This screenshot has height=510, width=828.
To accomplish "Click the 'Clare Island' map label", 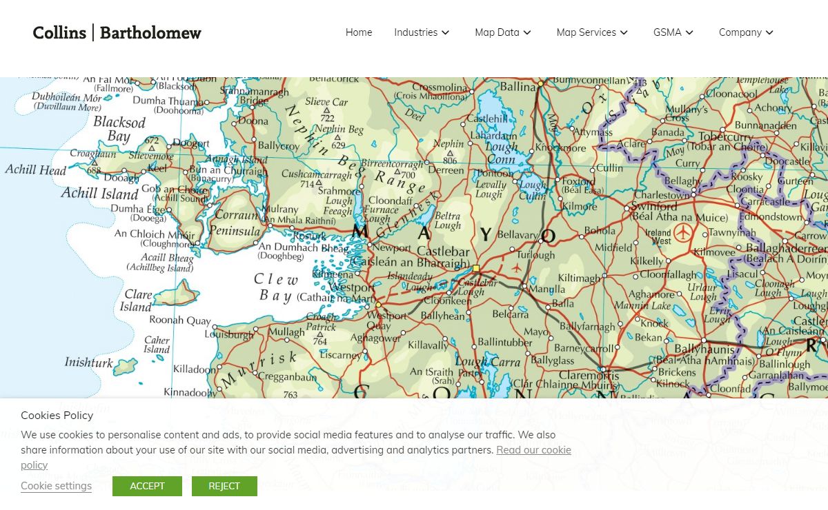I will point(137,300).
